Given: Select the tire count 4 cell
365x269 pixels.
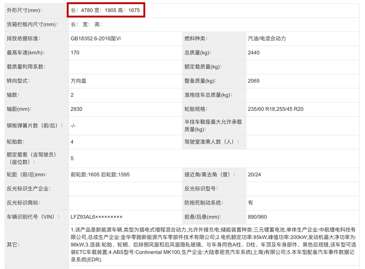Looking at the screenshot, I should (x=72, y=142).
